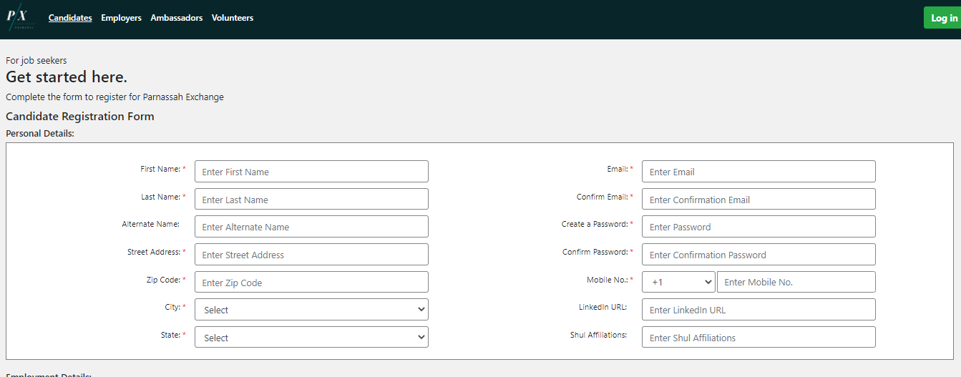Click into the Last Name field

pyautogui.click(x=311, y=200)
